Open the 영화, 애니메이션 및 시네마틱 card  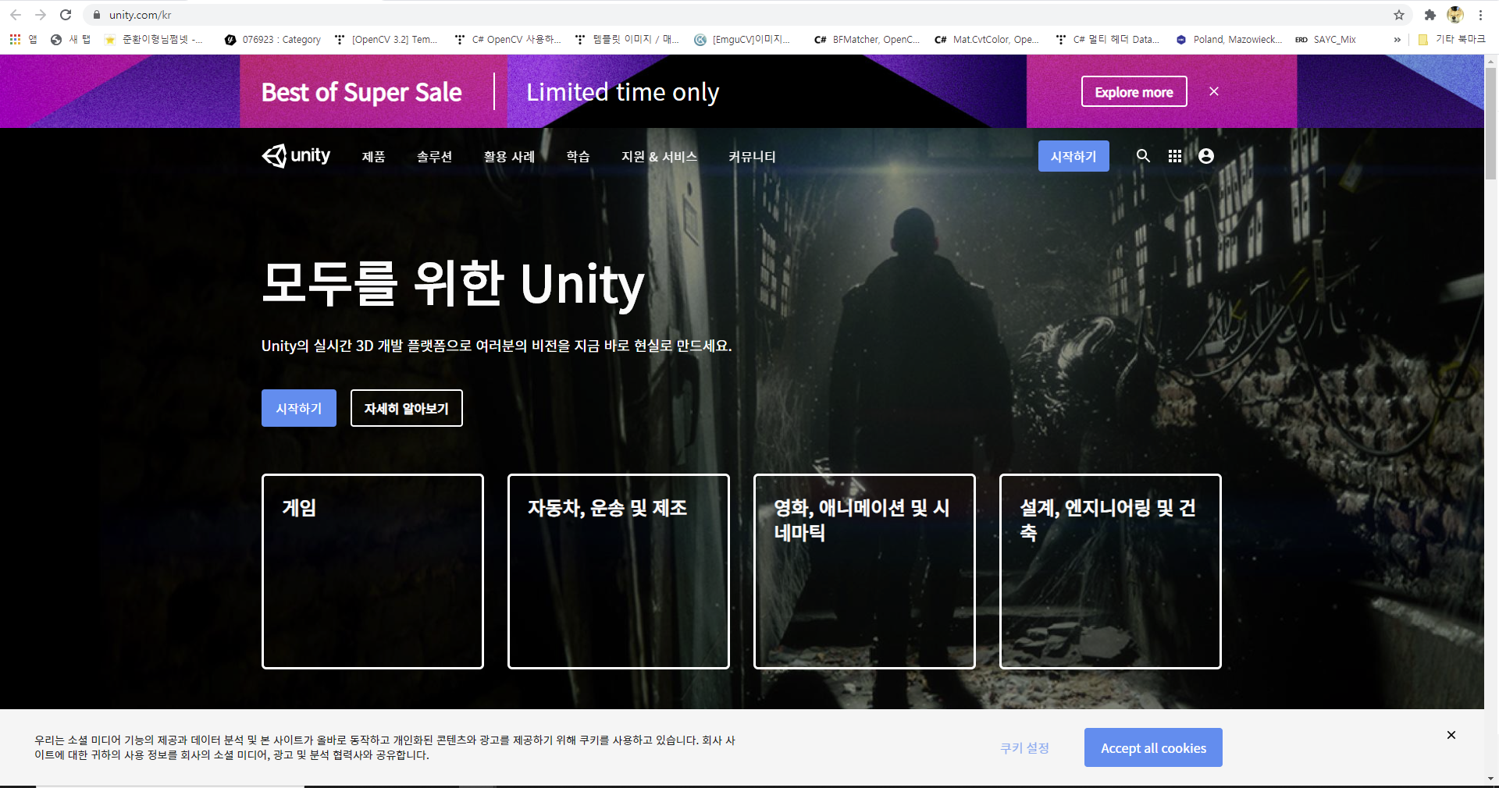864,571
